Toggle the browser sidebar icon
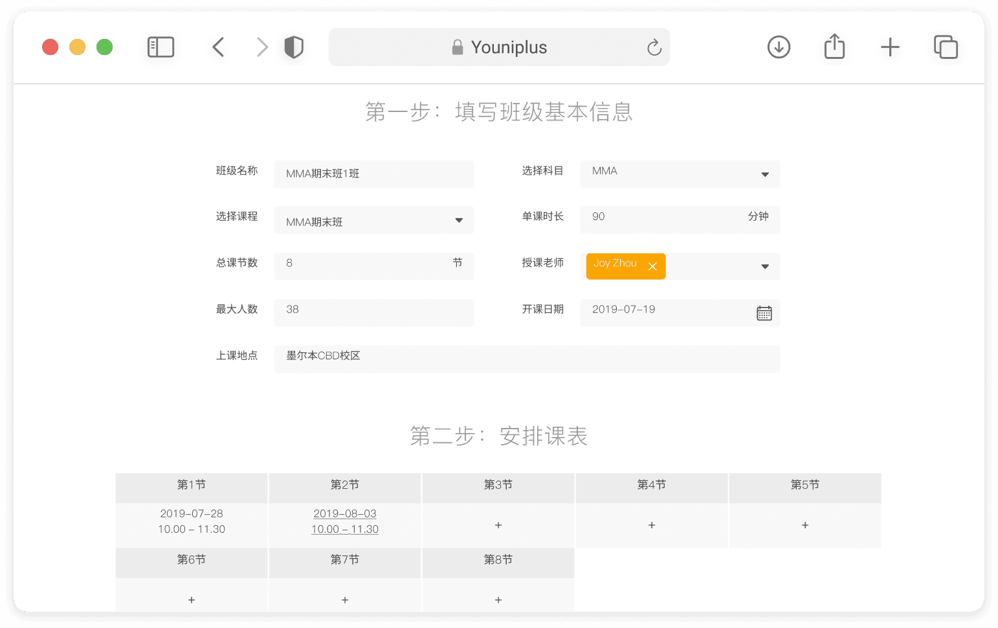This screenshot has width=998, height=628. tap(161, 47)
